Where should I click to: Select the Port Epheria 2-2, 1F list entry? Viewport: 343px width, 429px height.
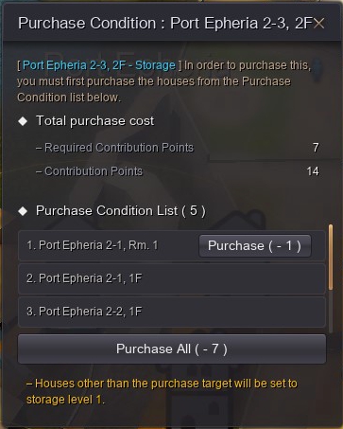point(172,312)
